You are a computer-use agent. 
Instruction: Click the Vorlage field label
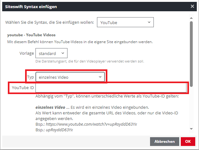pos(27,53)
